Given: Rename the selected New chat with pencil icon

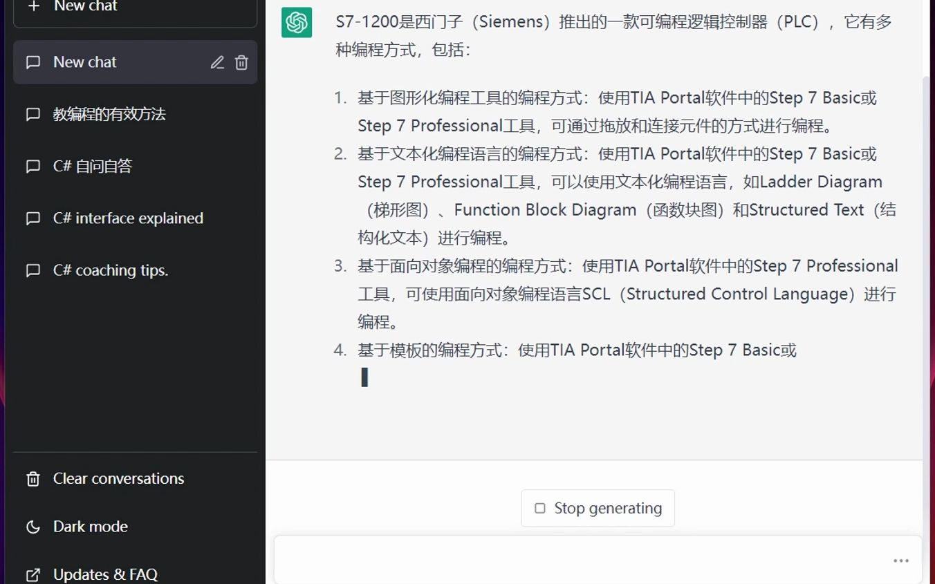Looking at the screenshot, I should (x=217, y=63).
